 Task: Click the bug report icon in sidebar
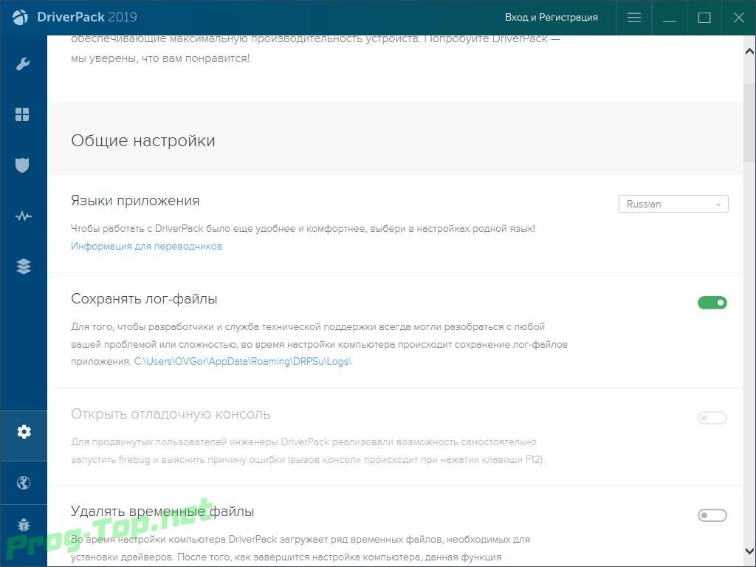click(23, 525)
